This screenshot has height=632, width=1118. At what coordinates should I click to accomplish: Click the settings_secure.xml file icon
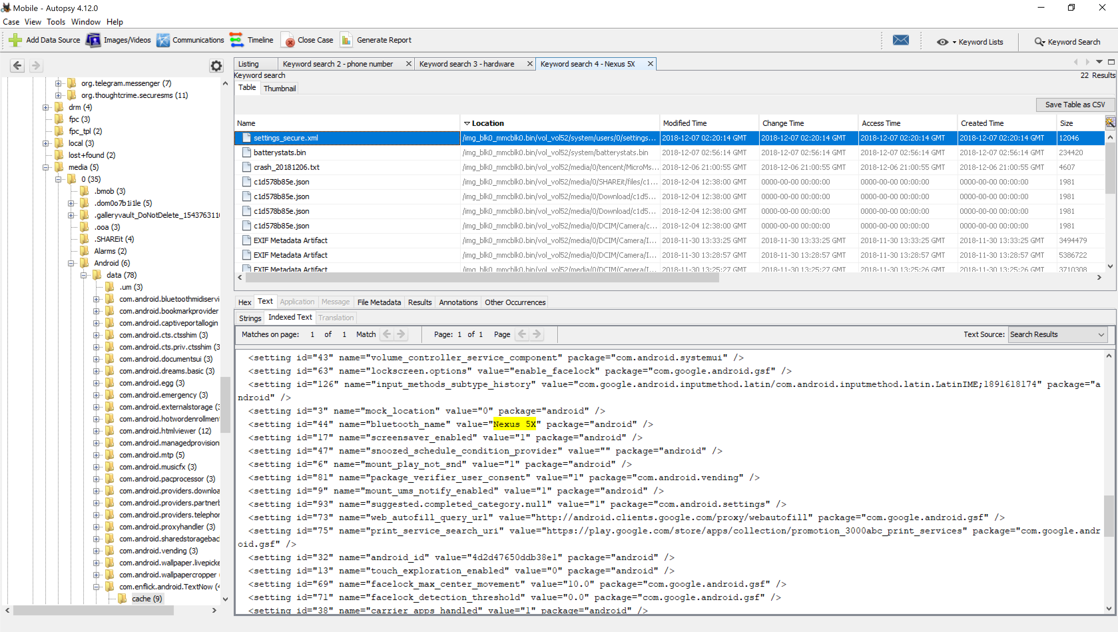[x=246, y=138]
